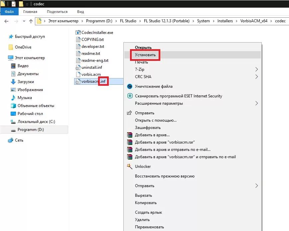This screenshot has height=231, width=289.
Task: Switch to the Главная ribbon tab
Action: [x=30, y=12]
